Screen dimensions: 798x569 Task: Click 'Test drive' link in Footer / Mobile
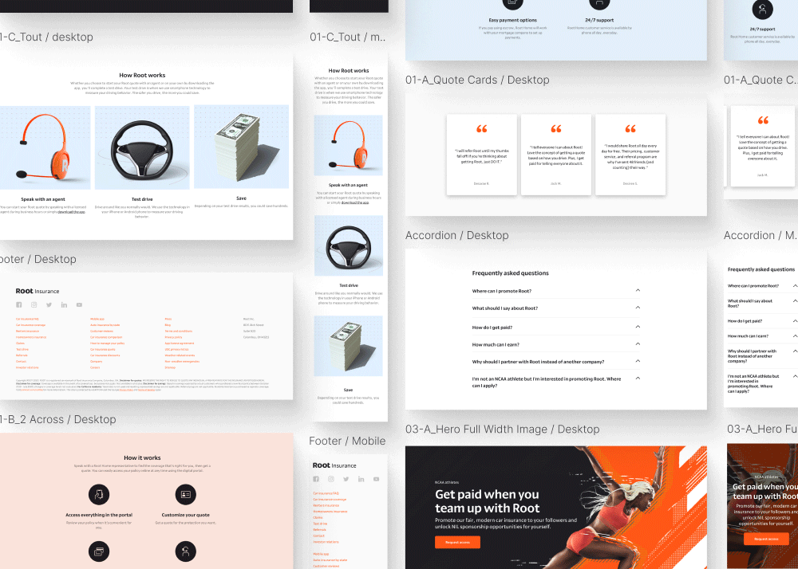[320, 524]
